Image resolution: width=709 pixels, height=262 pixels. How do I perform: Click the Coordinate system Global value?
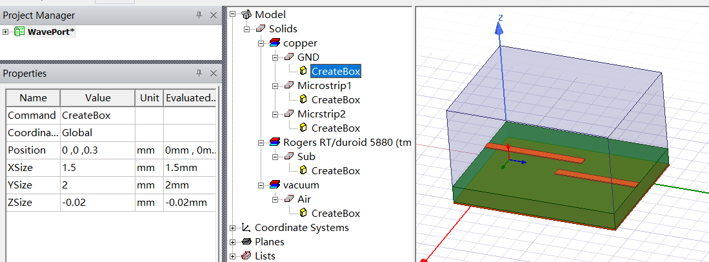(x=97, y=132)
